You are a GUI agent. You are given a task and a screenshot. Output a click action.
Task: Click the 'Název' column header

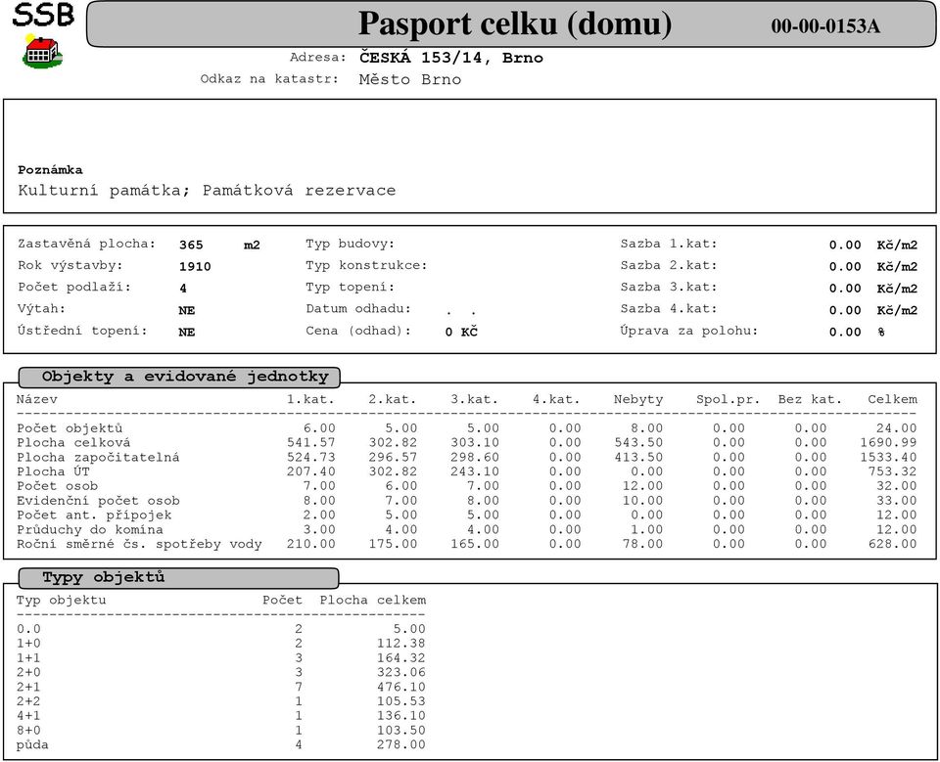[x=36, y=399]
